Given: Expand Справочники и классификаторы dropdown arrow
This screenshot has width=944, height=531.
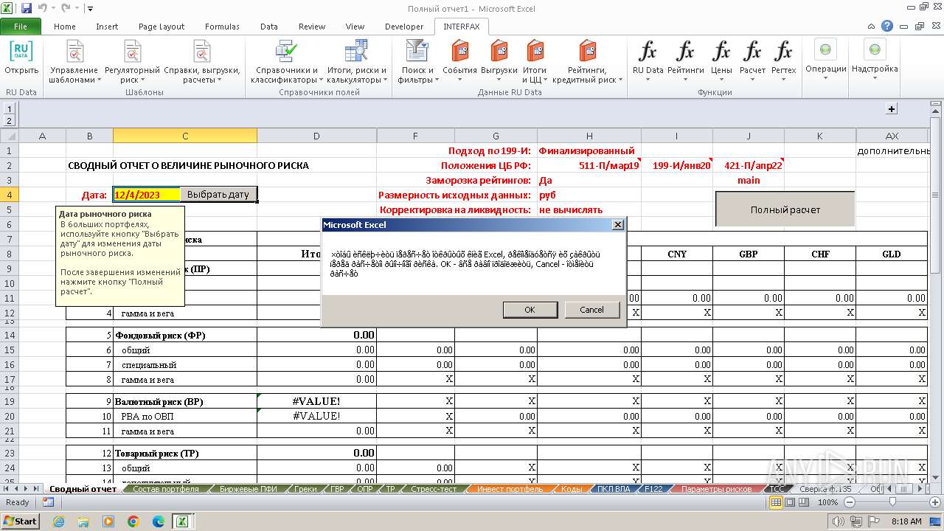Looking at the screenshot, I should pyautogui.click(x=320, y=80).
